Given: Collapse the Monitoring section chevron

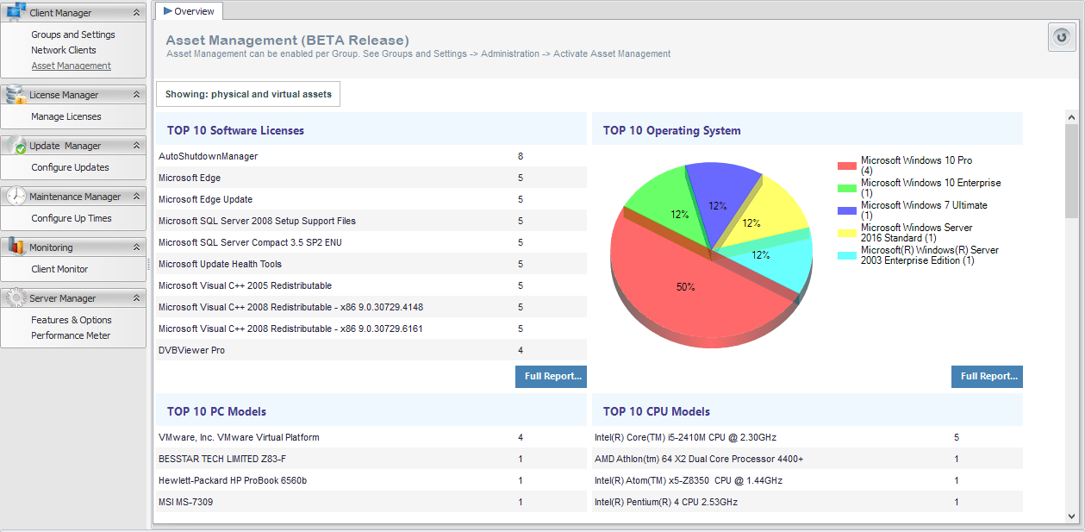Looking at the screenshot, I should click(x=136, y=247).
